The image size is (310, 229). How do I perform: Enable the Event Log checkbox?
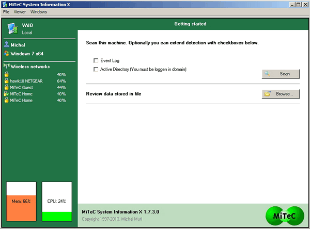(96, 60)
